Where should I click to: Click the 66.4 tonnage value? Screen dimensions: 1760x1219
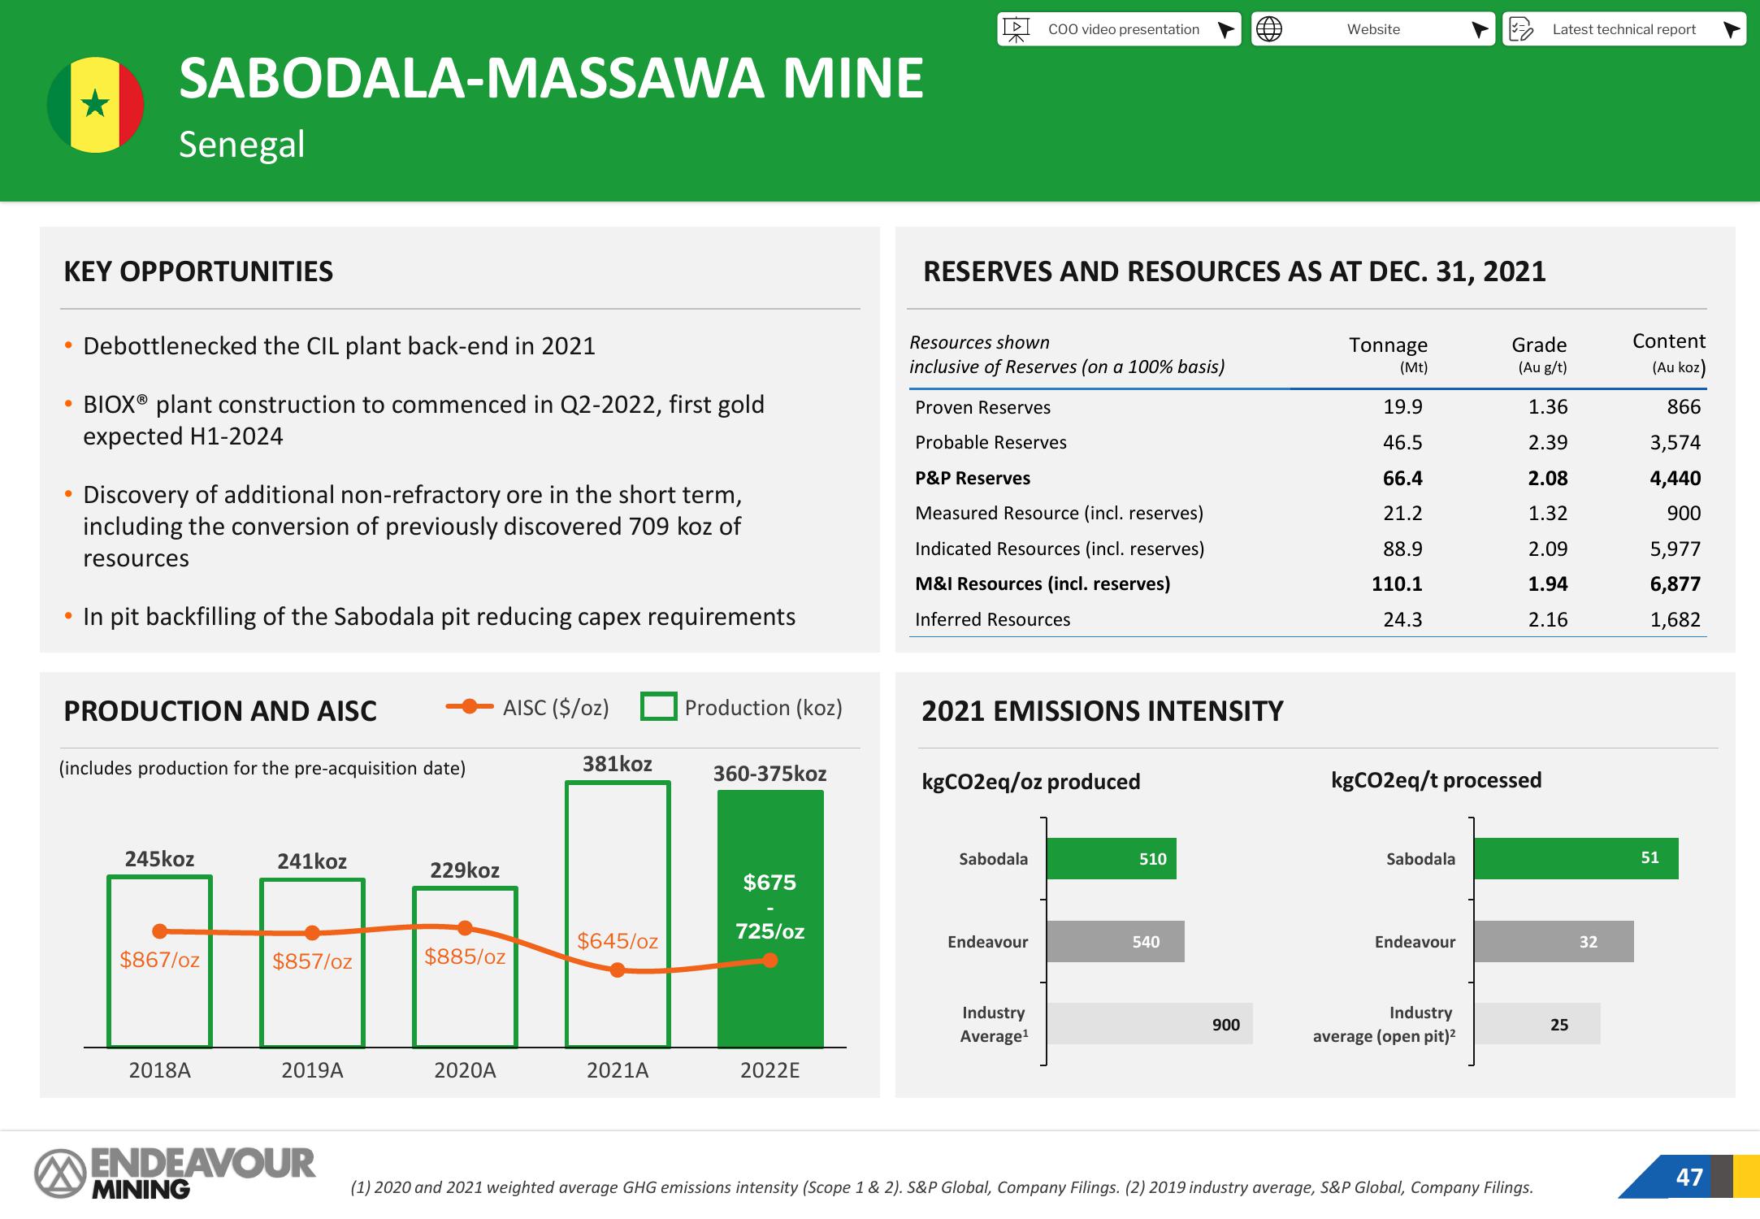point(1402,478)
